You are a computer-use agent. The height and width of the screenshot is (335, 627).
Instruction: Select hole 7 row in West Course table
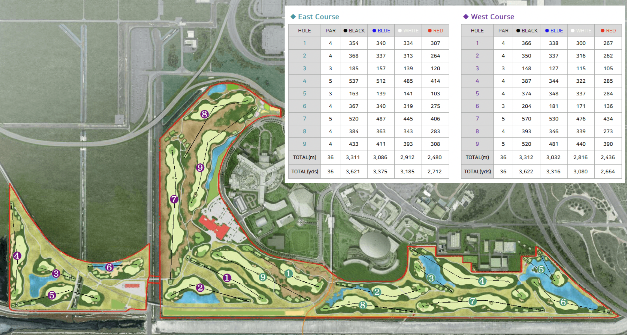click(x=477, y=119)
